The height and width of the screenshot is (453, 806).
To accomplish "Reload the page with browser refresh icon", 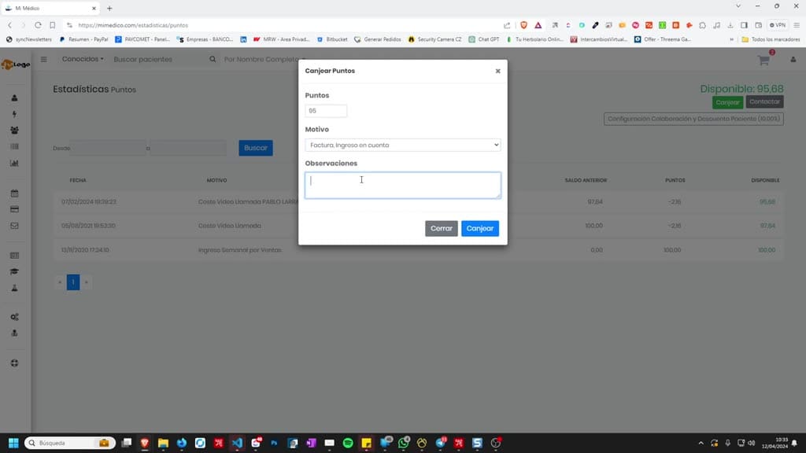I will pos(38,24).
